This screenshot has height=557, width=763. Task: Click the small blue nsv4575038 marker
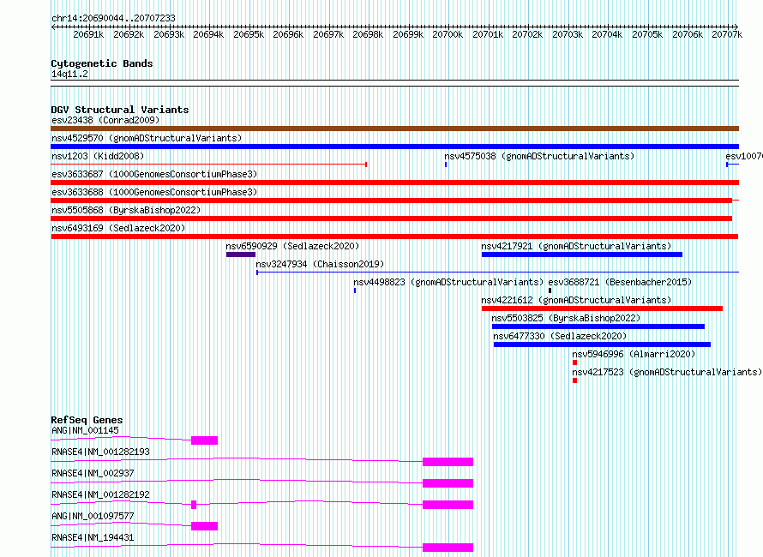pos(446,165)
